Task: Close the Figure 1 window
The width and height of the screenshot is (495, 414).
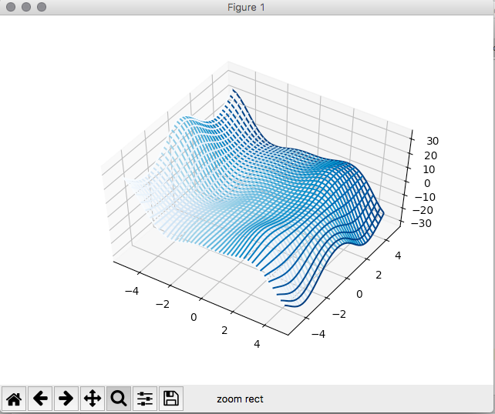Action: point(11,7)
